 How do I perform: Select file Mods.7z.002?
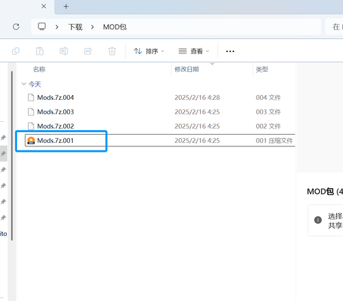point(56,127)
